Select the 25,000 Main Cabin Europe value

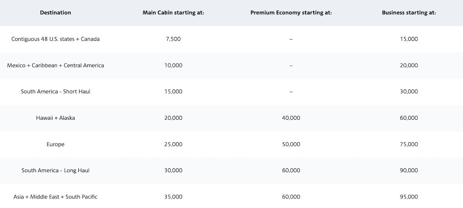coord(173,144)
